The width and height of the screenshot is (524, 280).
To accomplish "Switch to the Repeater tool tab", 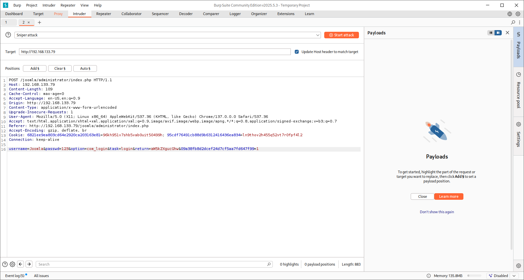I will coord(103,14).
